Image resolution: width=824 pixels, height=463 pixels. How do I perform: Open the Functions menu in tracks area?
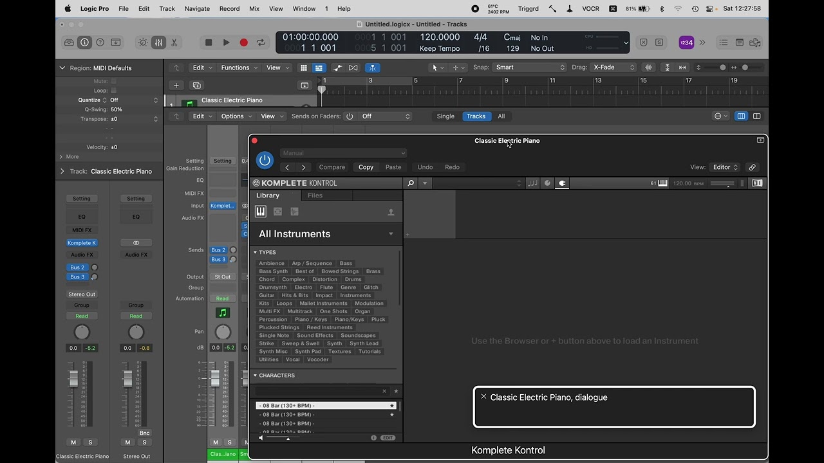coord(239,68)
